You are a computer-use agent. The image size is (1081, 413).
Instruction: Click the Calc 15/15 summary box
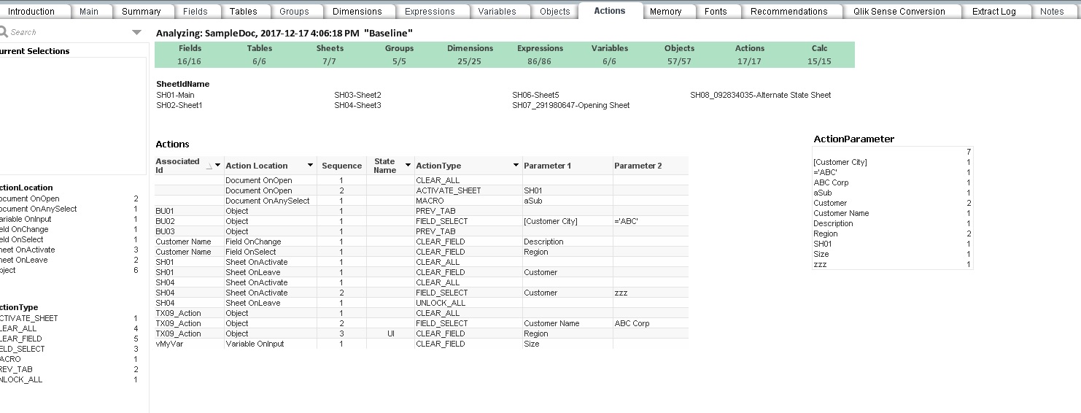point(820,55)
